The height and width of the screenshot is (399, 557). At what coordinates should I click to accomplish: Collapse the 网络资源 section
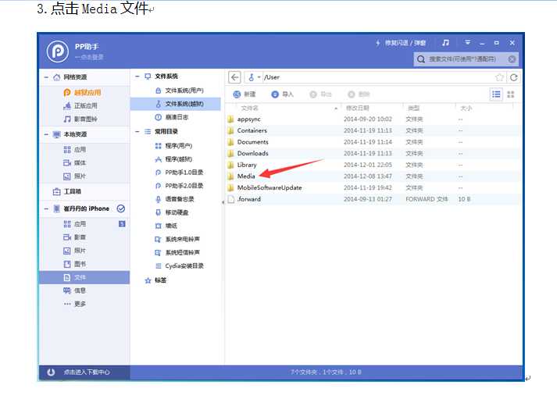(46, 77)
